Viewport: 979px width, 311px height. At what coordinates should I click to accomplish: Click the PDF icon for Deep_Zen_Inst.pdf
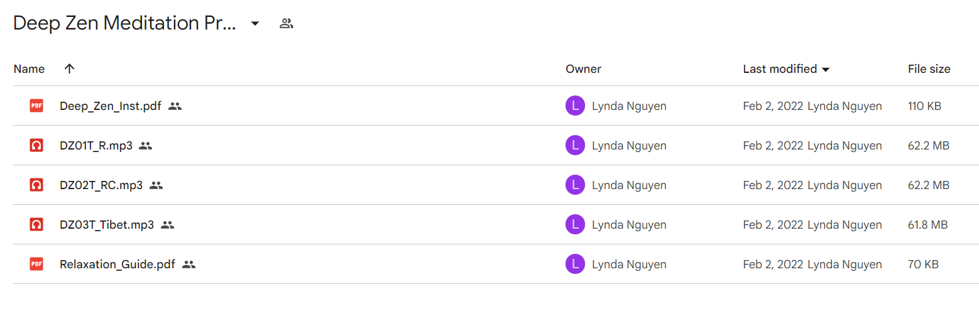pos(36,106)
